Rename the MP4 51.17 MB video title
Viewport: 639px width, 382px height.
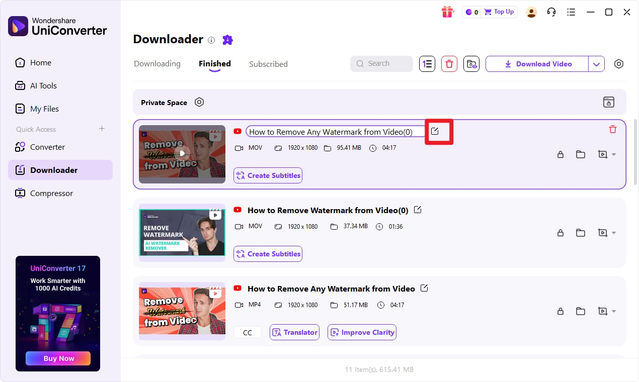point(424,288)
